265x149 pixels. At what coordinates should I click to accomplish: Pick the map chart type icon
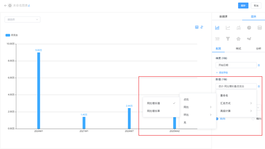249,39
